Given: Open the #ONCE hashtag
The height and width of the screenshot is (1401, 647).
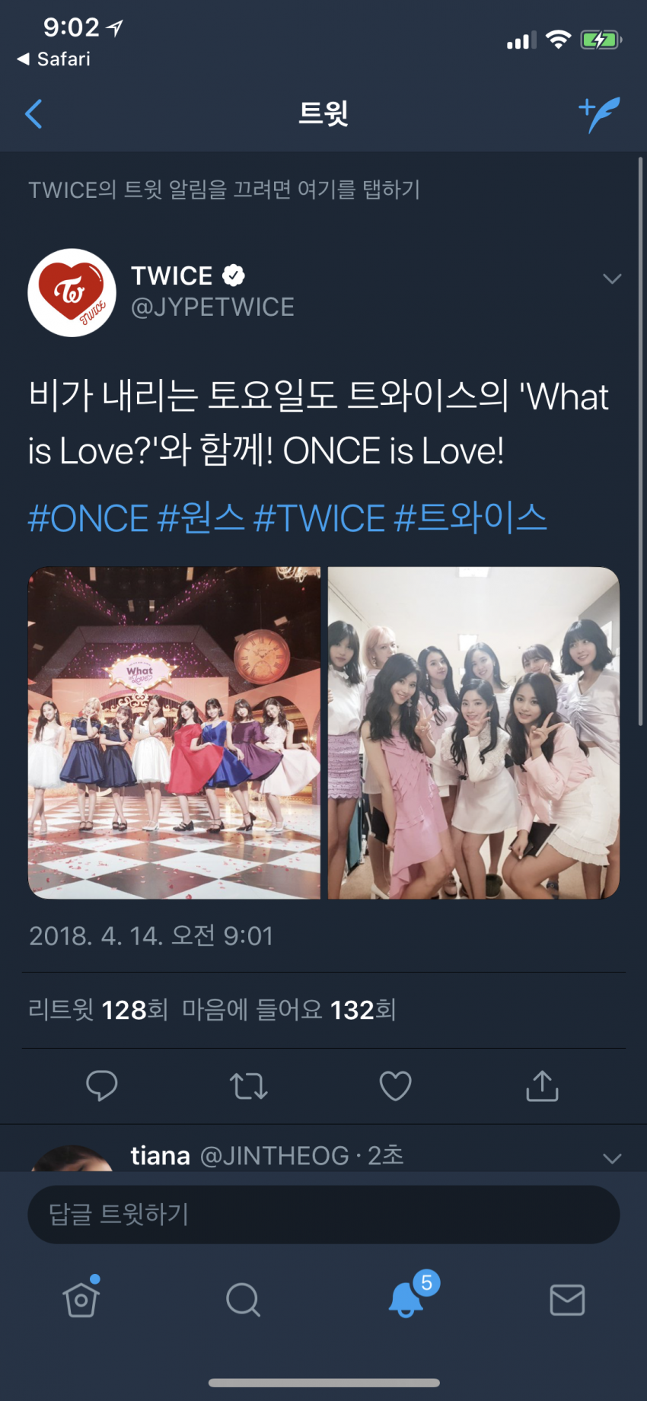Looking at the screenshot, I should click(x=88, y=519).
